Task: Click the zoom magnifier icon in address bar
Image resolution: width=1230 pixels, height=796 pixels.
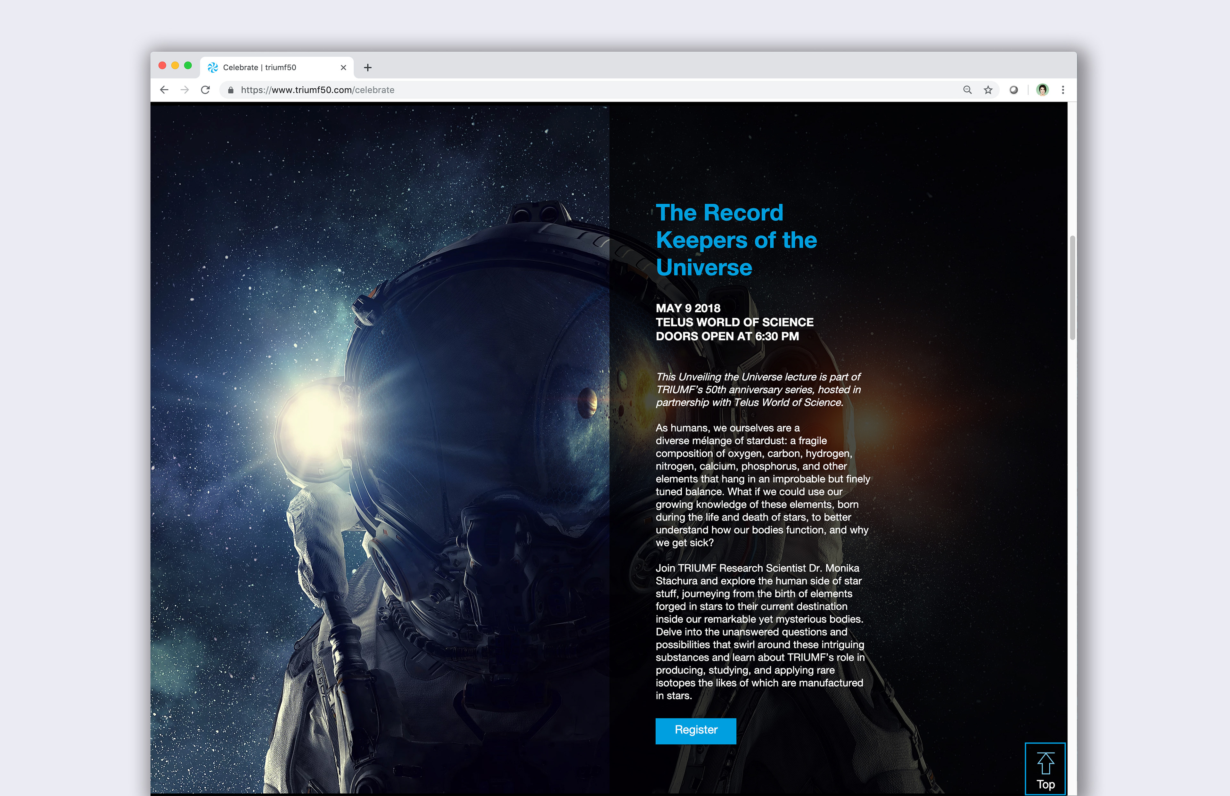Action: click(x=967, y=90)
